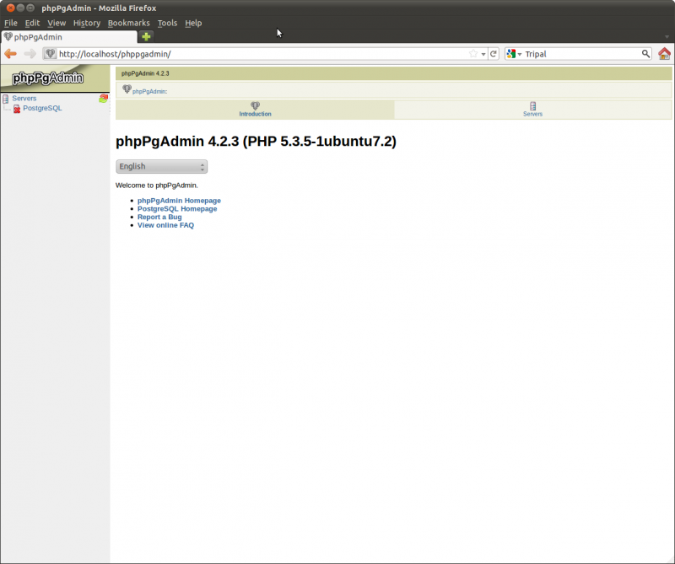
Task: Select the Servers node in tree
Action: pos(24,99)
